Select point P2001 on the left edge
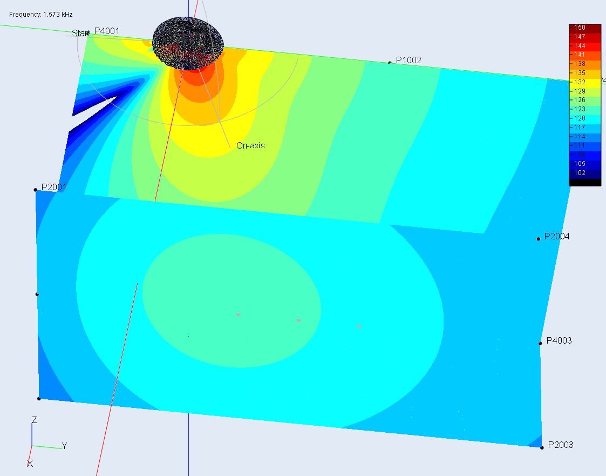606x476 pixels. [36, 190]
